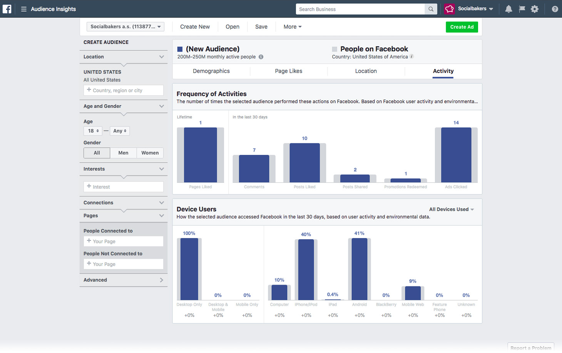Click Open in the toolbar
The height and width of the screenshot is (353, 562).
232,27
